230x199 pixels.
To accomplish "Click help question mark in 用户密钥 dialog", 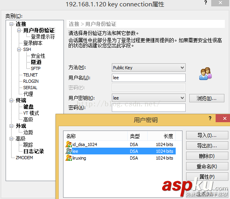I will [210, 118].
